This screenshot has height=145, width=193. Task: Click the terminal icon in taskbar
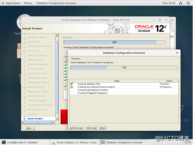4,142
